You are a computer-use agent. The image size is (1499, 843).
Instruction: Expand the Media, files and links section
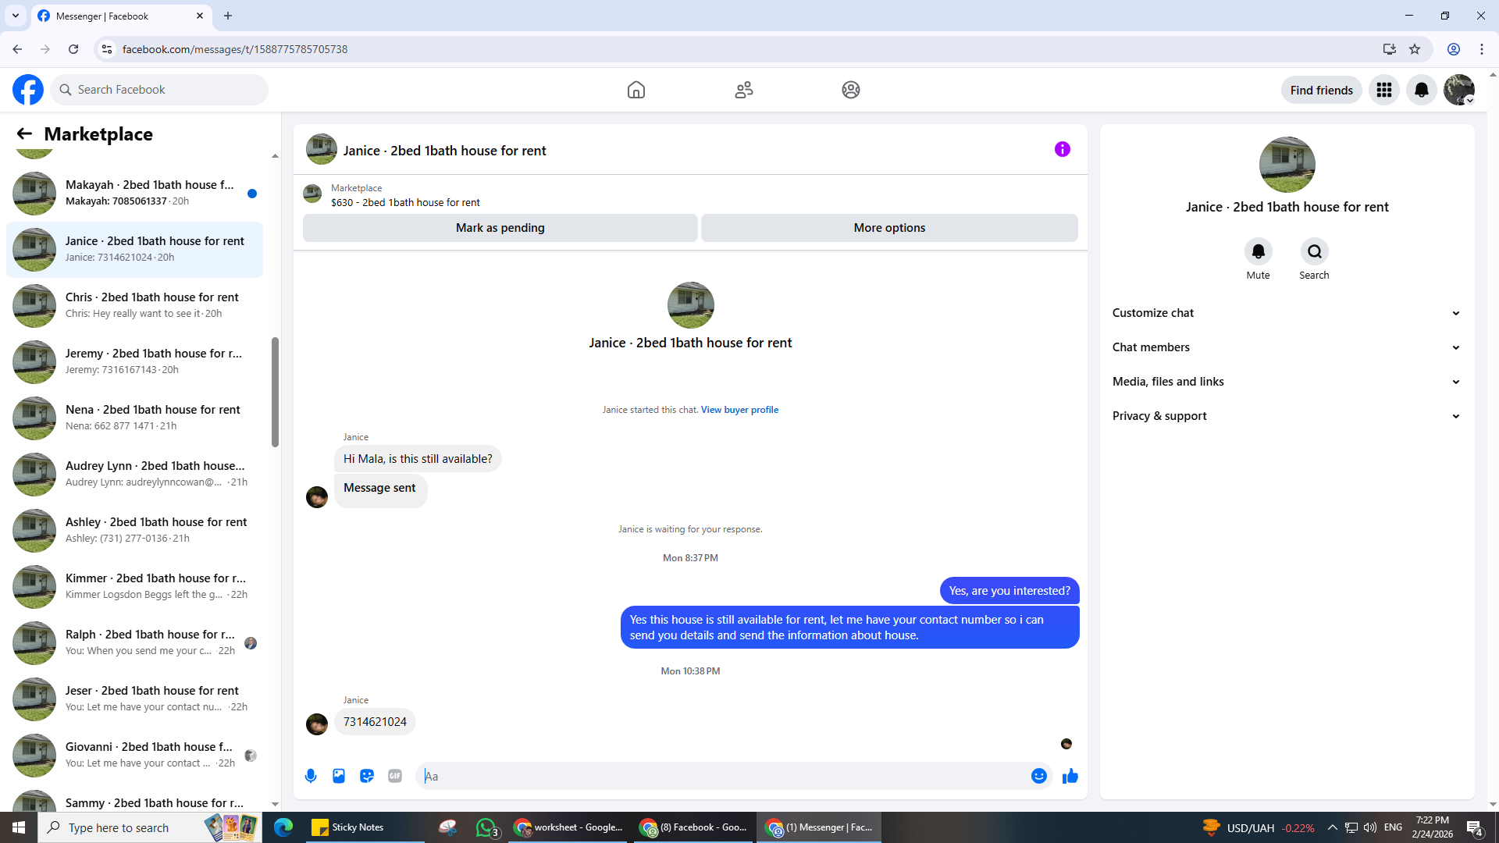(x=1286, y=382)
